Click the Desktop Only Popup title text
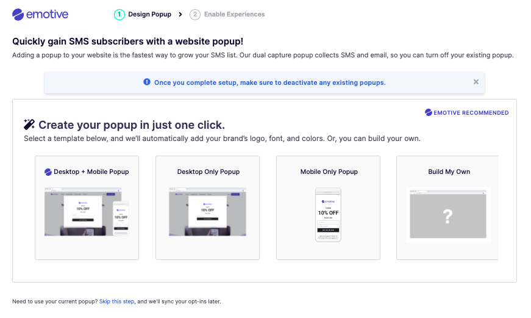Image resolution: width=531 pixels, height=318 pixels. 208,172
